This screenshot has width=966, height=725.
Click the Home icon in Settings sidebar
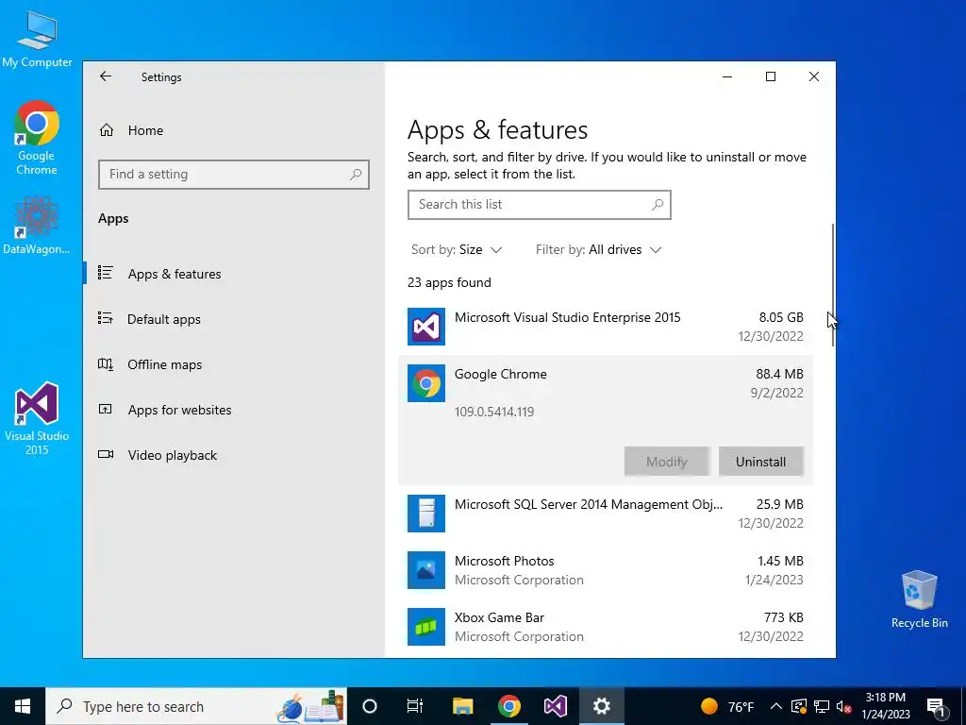pyautogui.click(x=107, y=130)
